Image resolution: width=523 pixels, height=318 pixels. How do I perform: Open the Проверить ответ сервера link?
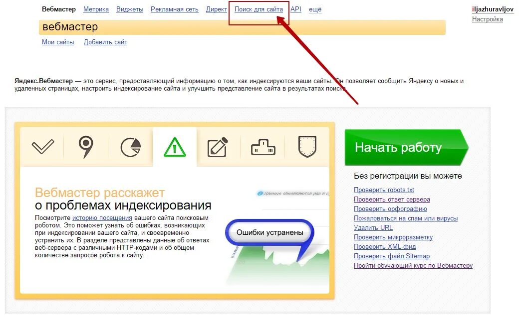(392, 199)
